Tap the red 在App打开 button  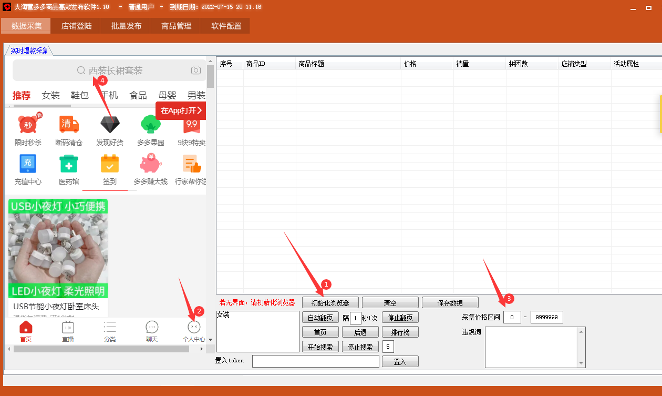point(181,110)
